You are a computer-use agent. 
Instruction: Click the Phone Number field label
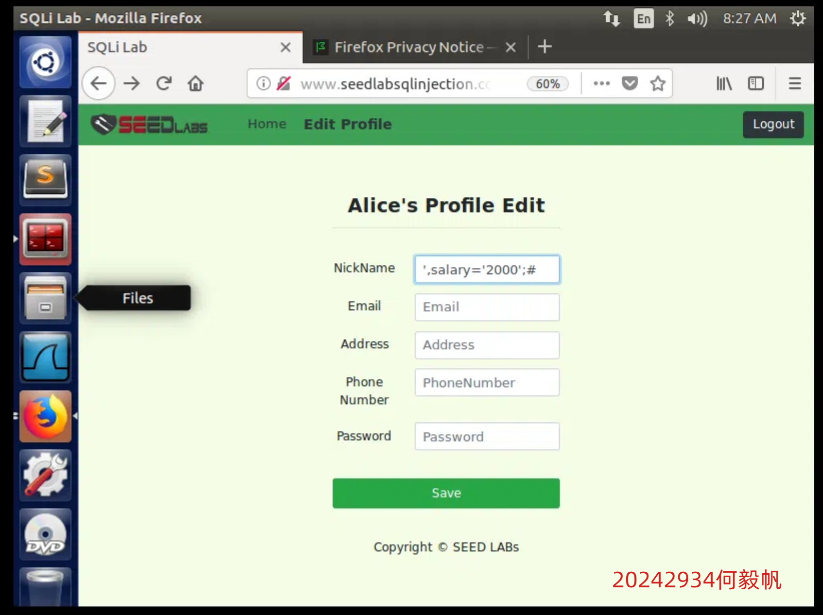click(x=364, y=391)
